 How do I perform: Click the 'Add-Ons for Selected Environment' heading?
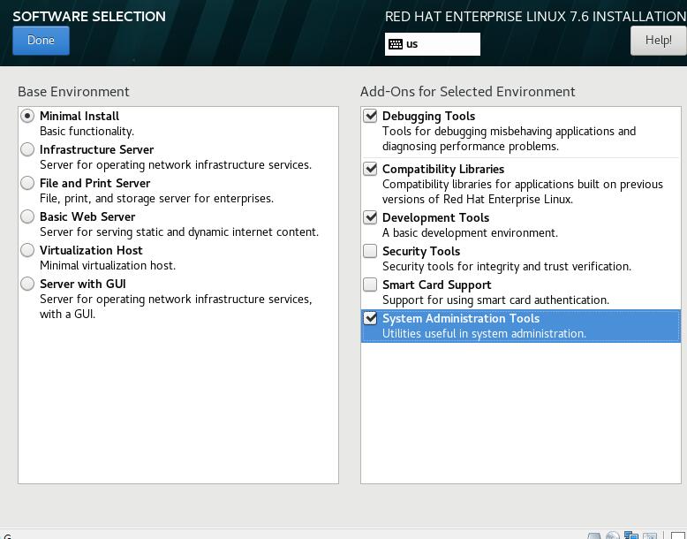coord(467,91)
